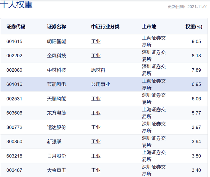
Task: Click the 更新日期 2021-11-01 label
Action: pyautogui.click(x=187, y=7)
